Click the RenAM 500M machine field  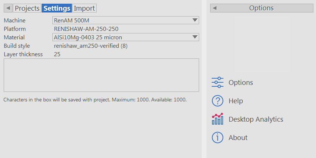[122, 21]
